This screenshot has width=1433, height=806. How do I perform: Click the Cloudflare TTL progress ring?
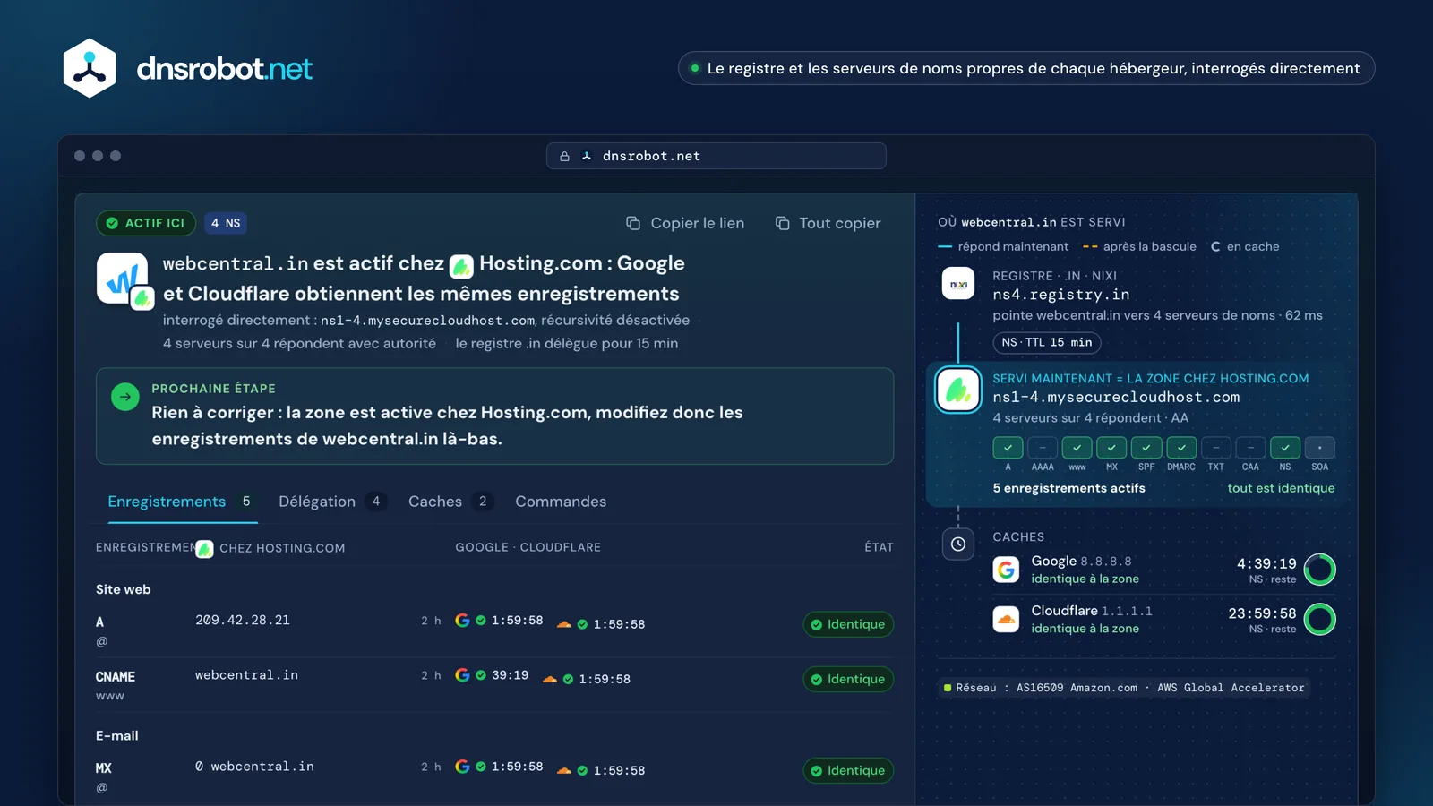[x=1320, y=619]
